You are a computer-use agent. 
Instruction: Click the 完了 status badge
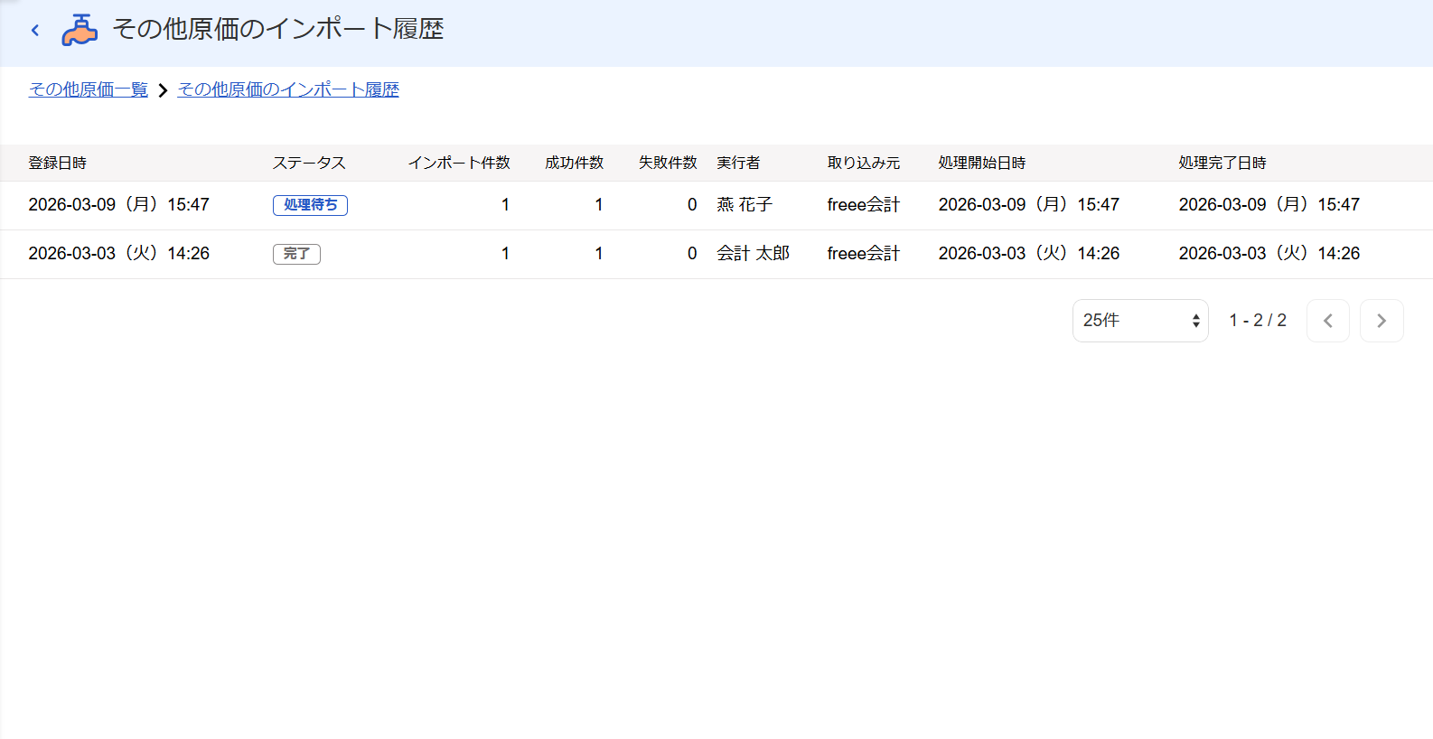(296, 254)
